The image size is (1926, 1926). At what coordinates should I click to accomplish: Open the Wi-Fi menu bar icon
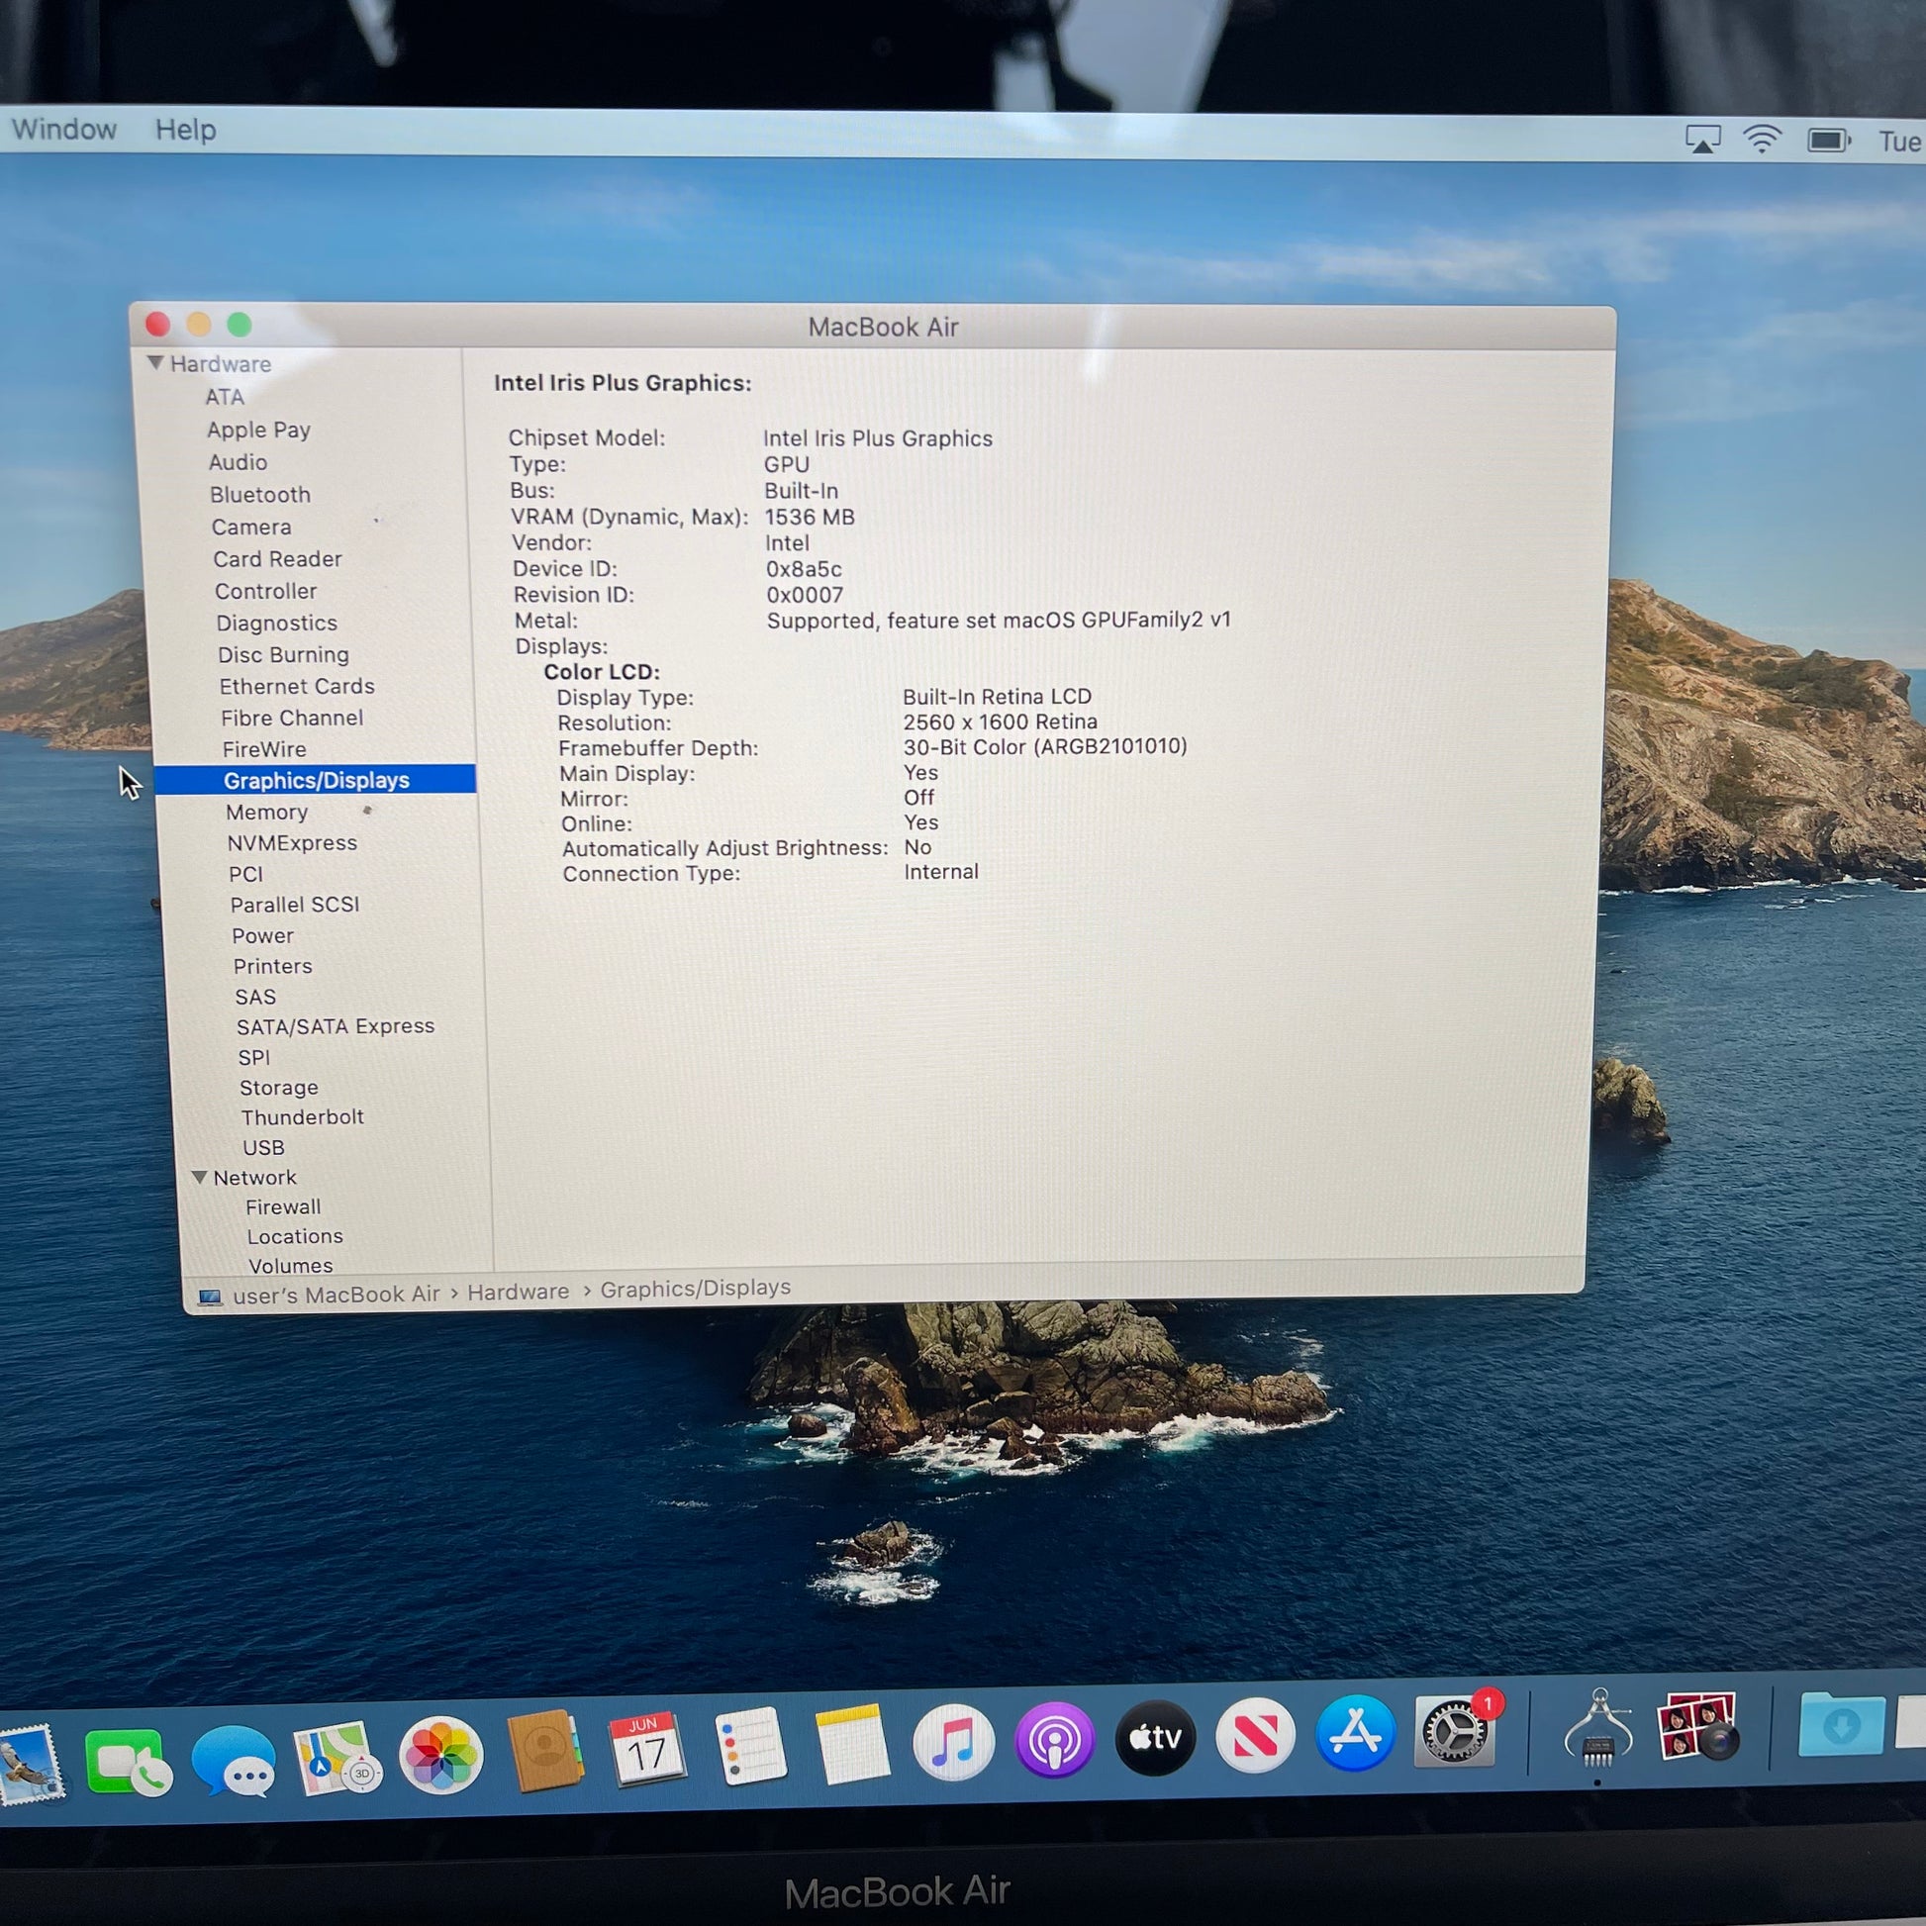click(1763, 140)
